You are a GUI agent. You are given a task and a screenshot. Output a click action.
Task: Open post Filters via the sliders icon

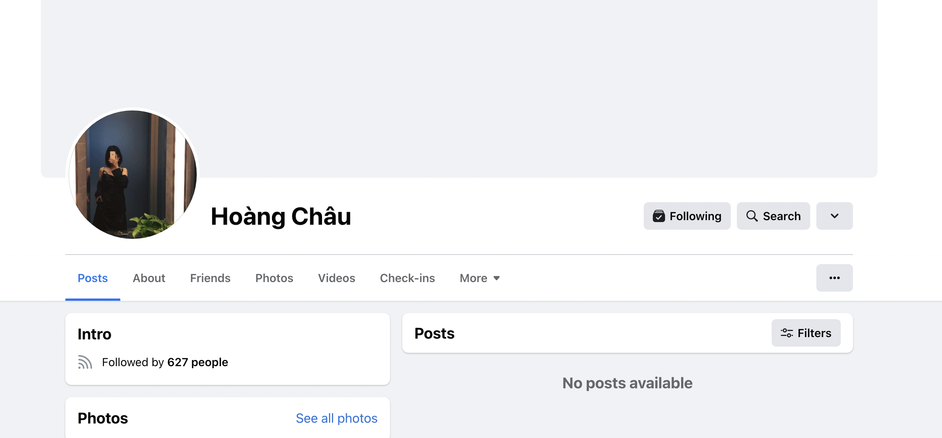[x=787, y=333]
